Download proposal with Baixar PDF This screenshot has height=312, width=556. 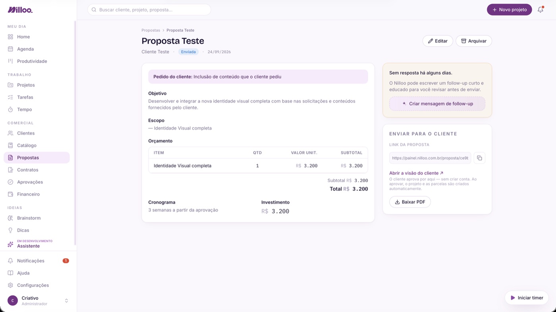click(x=410, y=202)
